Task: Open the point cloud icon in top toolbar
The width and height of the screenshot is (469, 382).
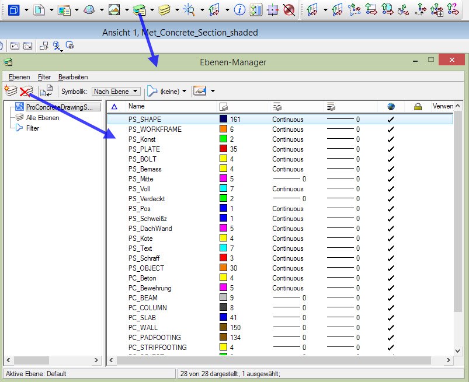Action: tap(89, 9)
